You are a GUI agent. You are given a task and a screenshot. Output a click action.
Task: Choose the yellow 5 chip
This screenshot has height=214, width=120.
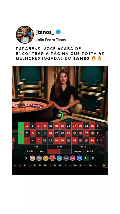[46, 158]
